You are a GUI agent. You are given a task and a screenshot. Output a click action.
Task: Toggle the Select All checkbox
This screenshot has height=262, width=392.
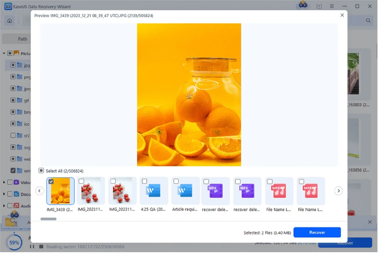coord(42,171)
